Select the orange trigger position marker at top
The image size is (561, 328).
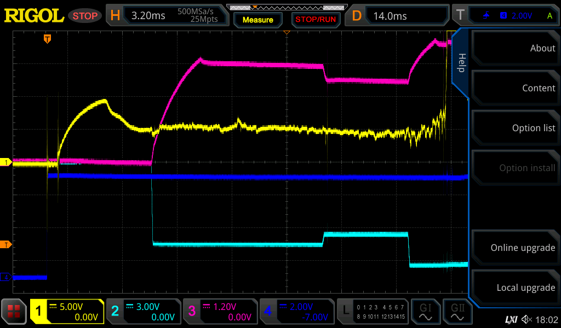[48, 39]
